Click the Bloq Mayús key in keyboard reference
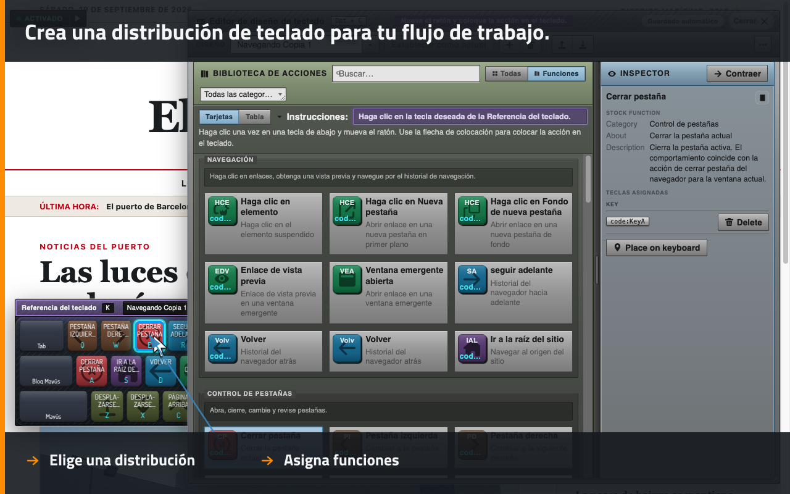The height and width of the screenshot is (494, 790). click(x=46, y=371)
